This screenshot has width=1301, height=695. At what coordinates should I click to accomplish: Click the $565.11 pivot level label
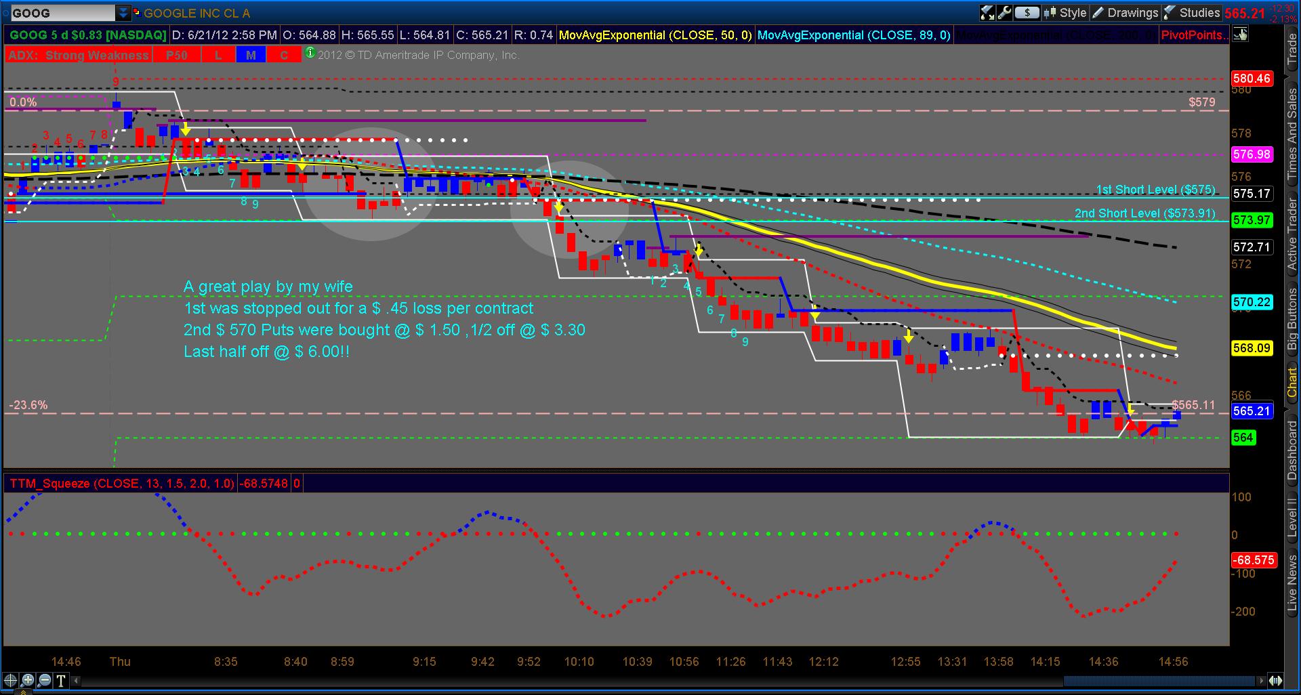1193,405
